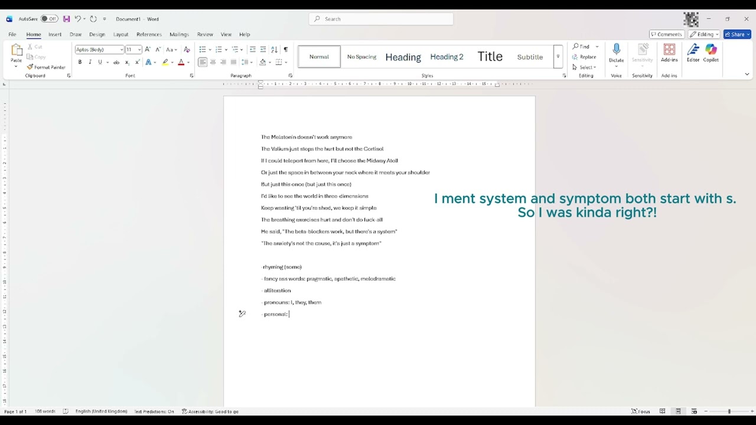Expand the bullet list options
This screenshot has height=425, width=756.
tap(210, 50)
